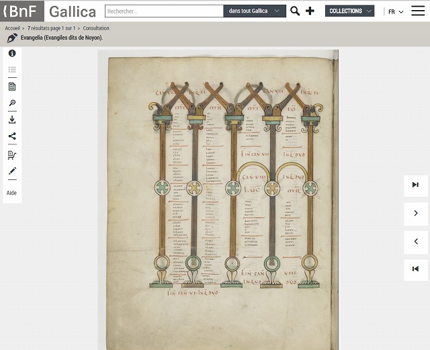Viewport: 430px width, 350px height.
Task: Jump to first page button
Action: (416, 269)
